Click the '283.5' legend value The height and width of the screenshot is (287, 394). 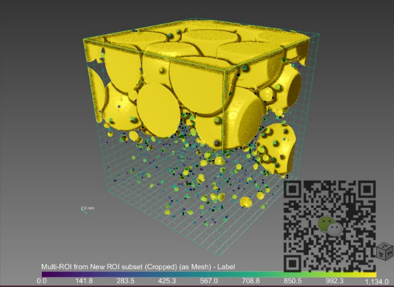(126, 281)
